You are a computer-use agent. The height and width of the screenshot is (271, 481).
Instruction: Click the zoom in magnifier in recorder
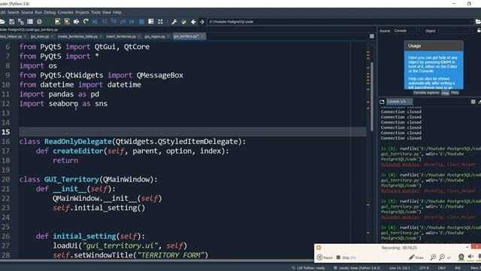(433, 257)
